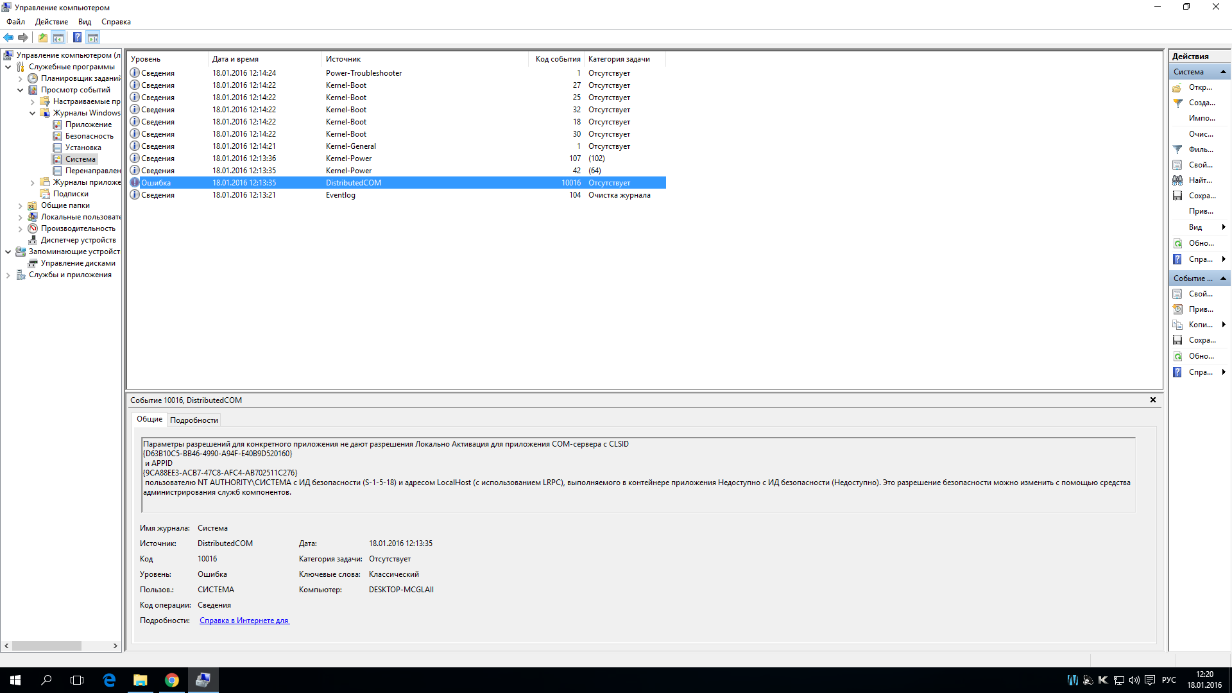Image resolution: width=1232 pixels, height=693 pixels.
Task: Open the Device Manager node icon
Action: point(33,240)
